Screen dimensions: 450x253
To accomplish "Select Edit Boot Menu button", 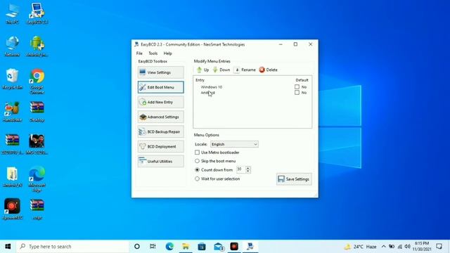I will (161, 87).
